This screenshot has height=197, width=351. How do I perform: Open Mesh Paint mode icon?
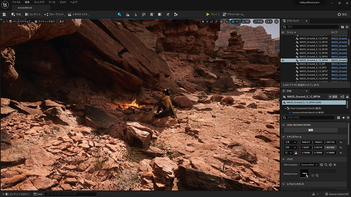click(144, 14)
